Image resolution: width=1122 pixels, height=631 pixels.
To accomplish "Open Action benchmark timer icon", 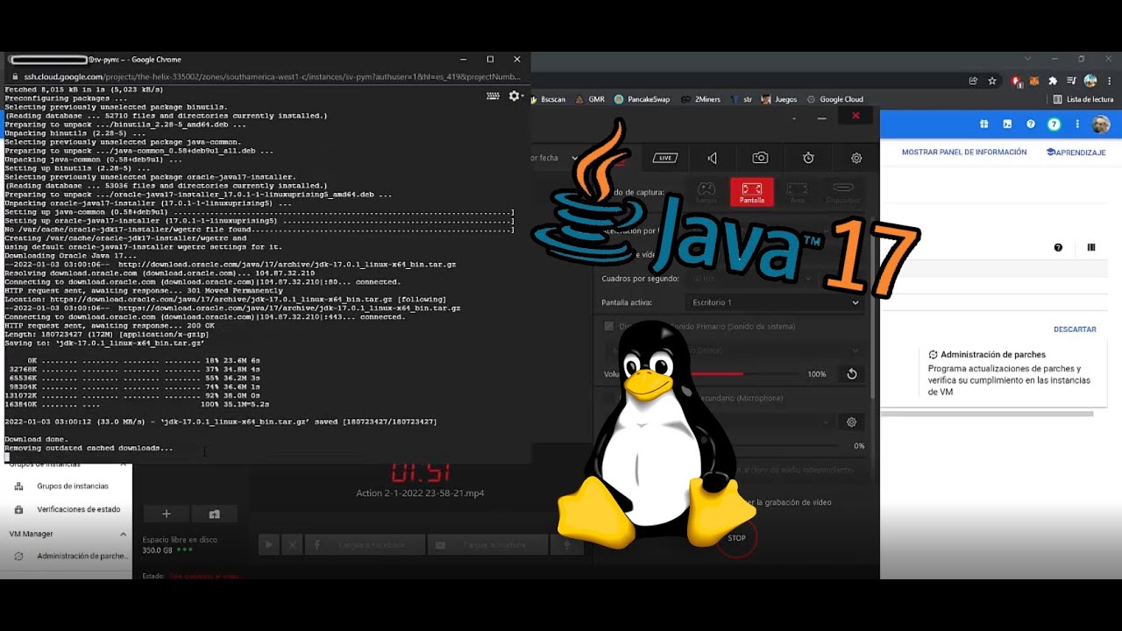I will pyautogui.click(x=808, y=158).
